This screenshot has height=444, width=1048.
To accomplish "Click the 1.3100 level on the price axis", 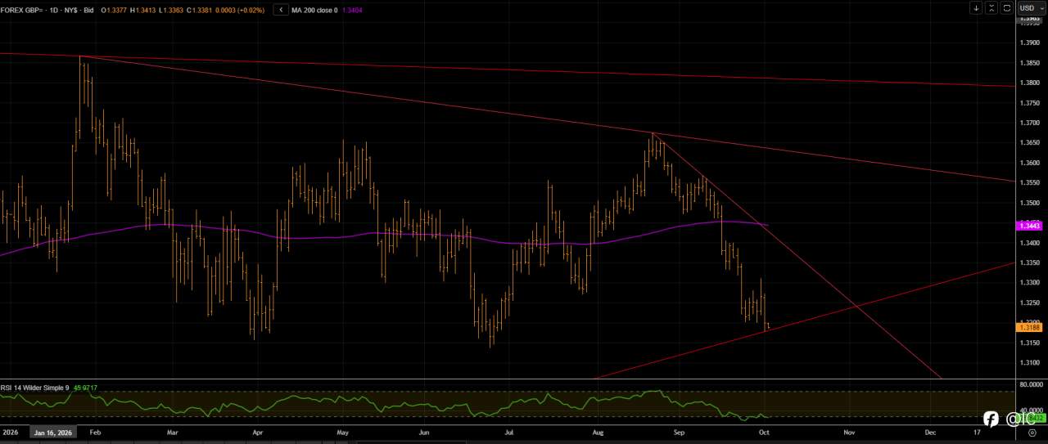I will click(1030, 362).
